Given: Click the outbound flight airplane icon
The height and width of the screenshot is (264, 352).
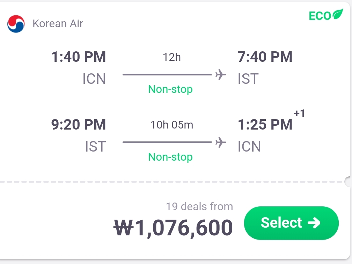Looking at the screenshot, I should click(x=220, y=74).
